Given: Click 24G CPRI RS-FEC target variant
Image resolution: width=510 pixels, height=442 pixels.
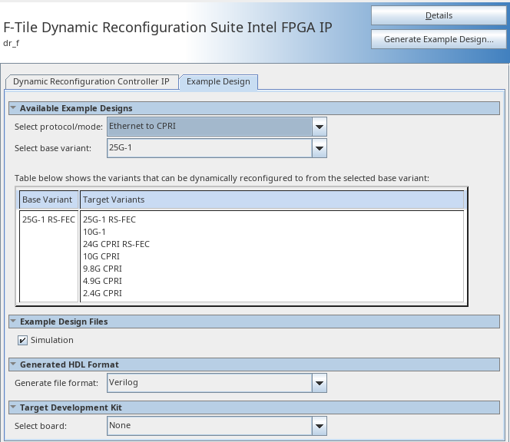Looking at the screenshot, I should (116, 244).
